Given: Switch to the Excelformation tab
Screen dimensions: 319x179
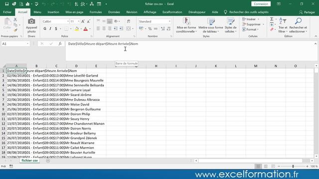Looking at the screenshot, I should tap(172, 12).
